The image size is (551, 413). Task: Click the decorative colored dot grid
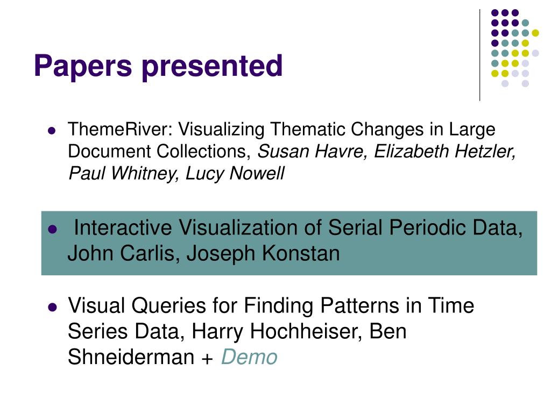pyautogui.click(x=515, y=48)
